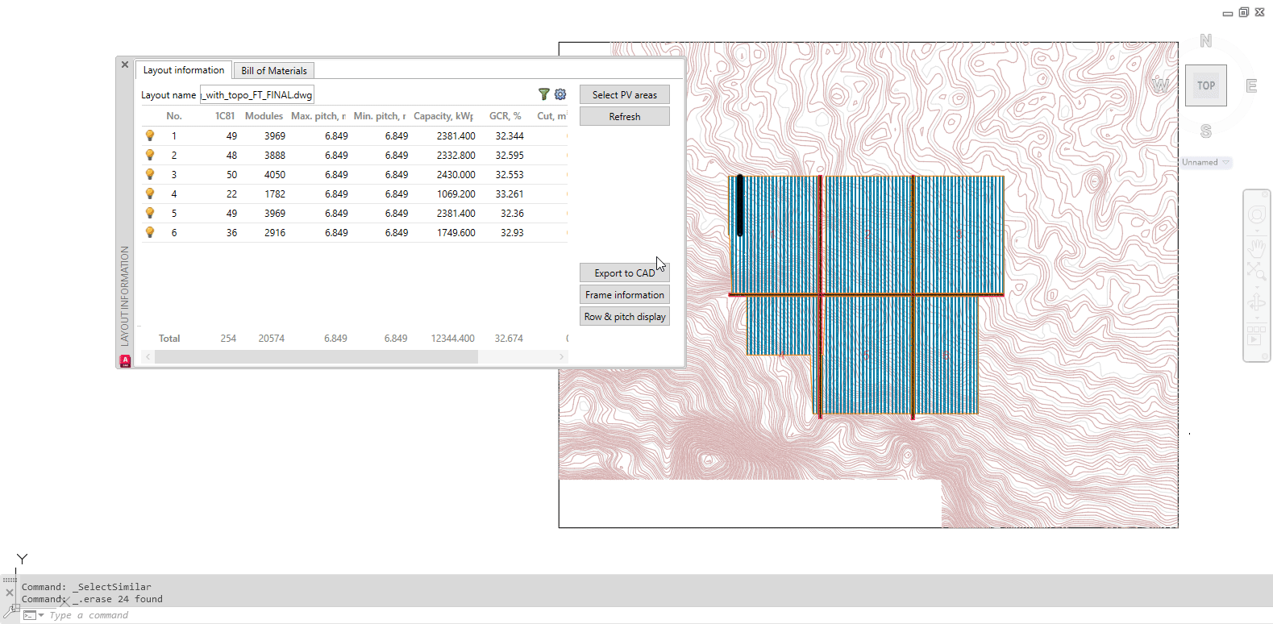Switch to the Bill of Materials tab
The image size is (1273, 624).
(x=274, y=71)
